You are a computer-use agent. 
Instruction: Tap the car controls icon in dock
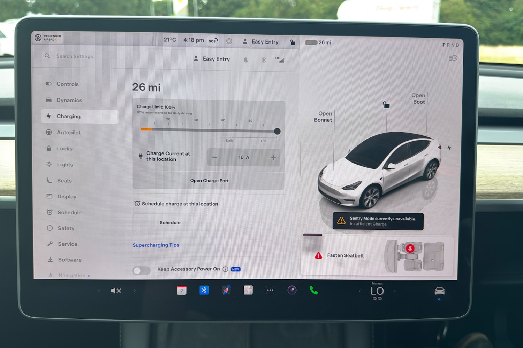(439, 291)
